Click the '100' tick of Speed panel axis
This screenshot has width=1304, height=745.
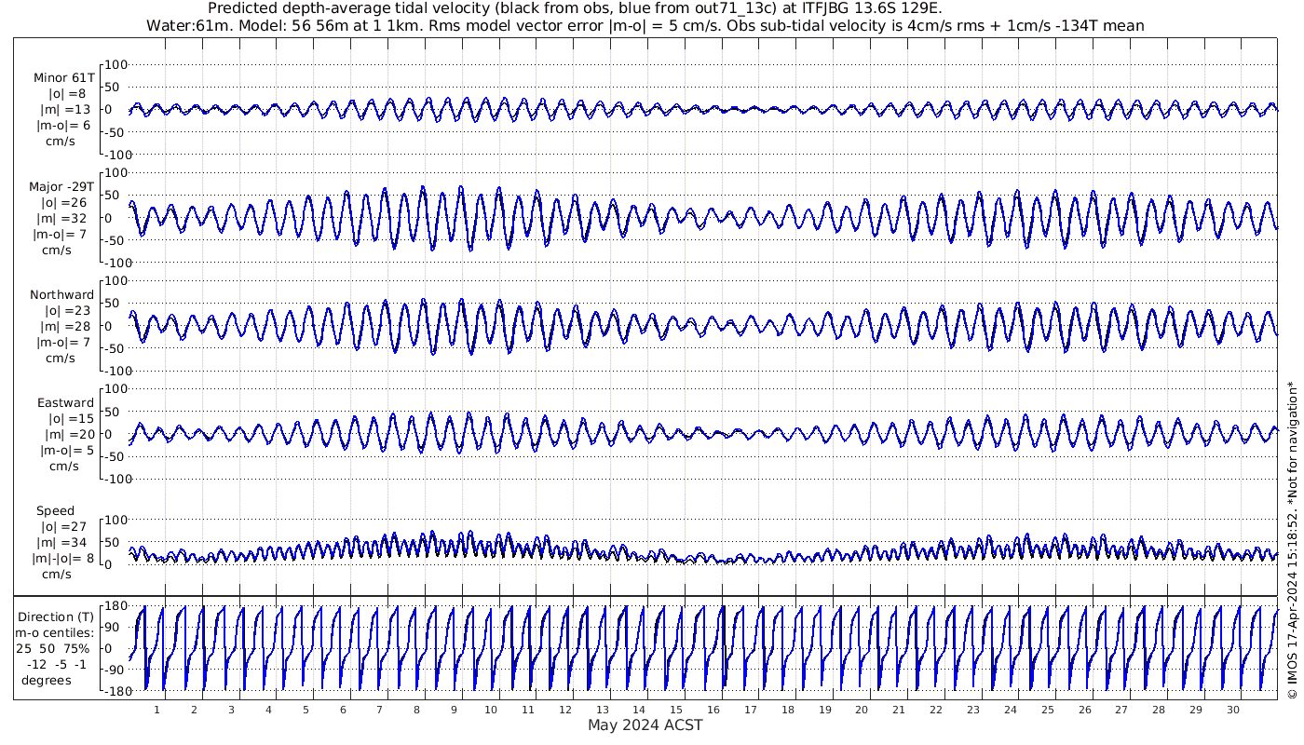115,519
